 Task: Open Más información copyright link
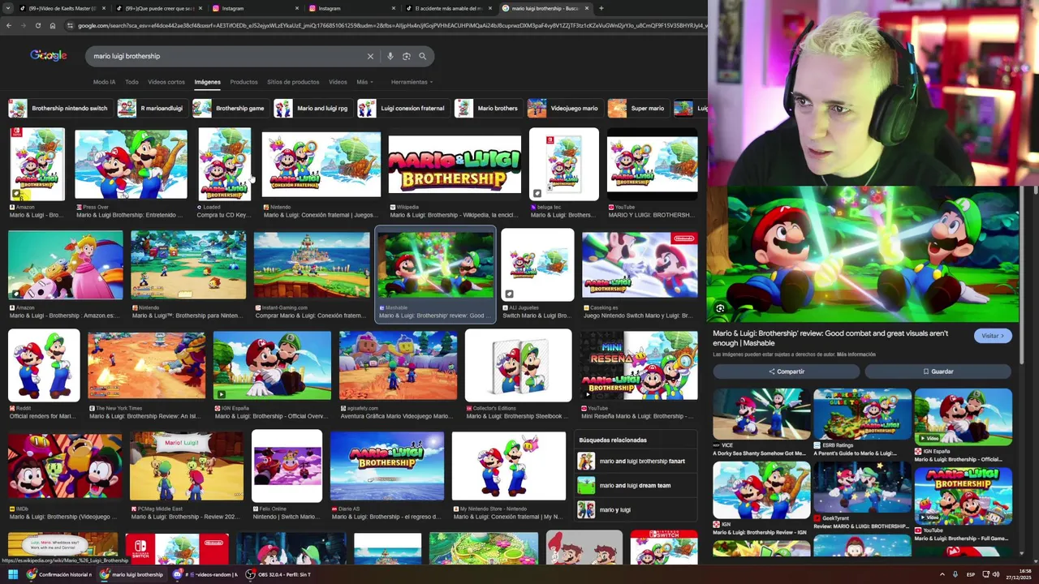click(x=856, y=354)
